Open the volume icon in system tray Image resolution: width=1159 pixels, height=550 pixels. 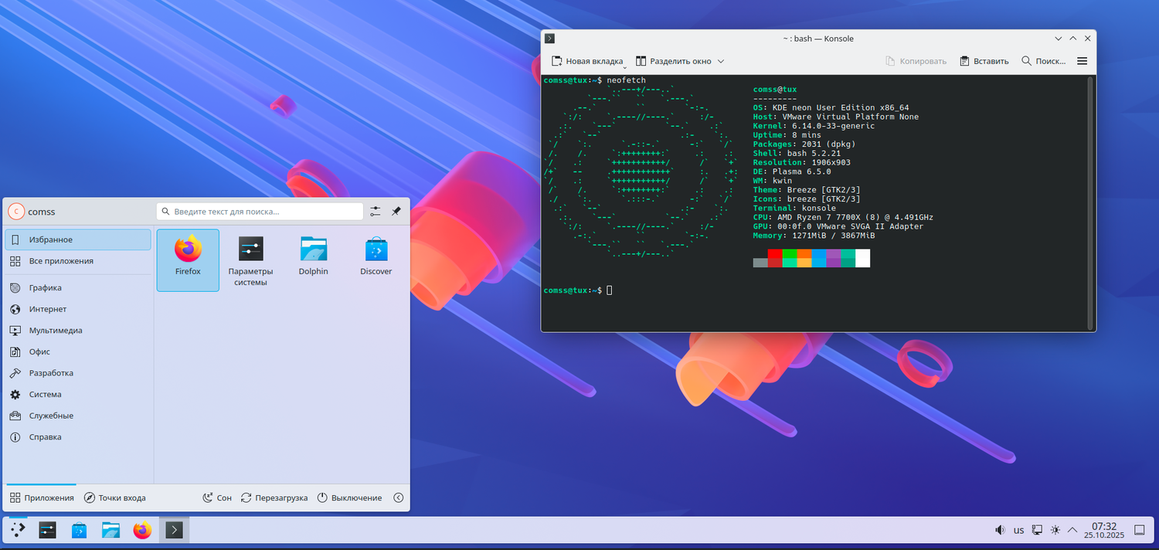click(x=1000, y=530)
